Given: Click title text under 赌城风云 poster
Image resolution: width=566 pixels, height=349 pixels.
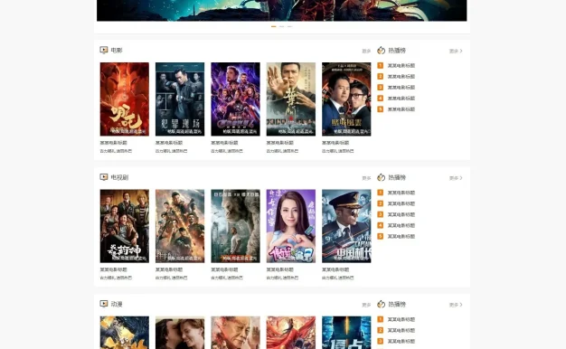Looking at the screenshot, I should pos(335,143).
